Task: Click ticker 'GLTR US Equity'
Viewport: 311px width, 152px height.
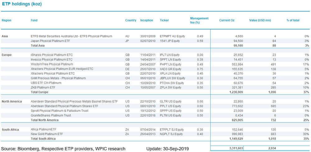Action: (170, 101)
